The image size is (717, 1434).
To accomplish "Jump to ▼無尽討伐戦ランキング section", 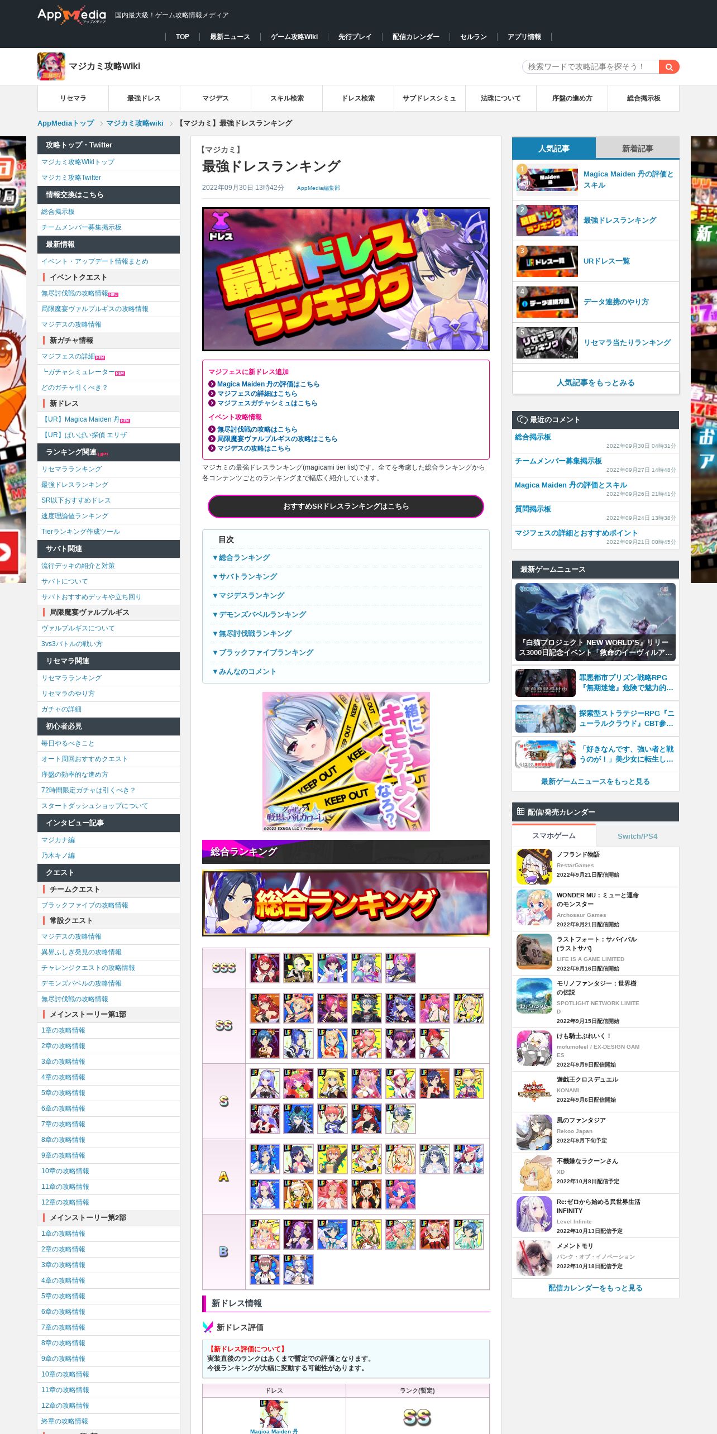I will pos(252,634).
